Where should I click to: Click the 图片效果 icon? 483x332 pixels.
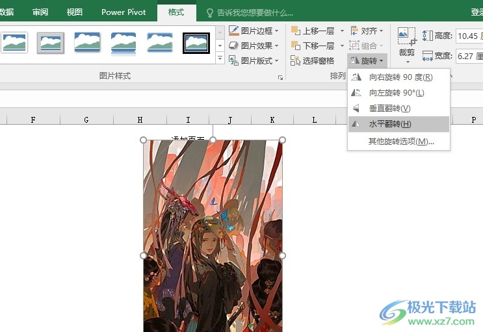tap(234, 45)
